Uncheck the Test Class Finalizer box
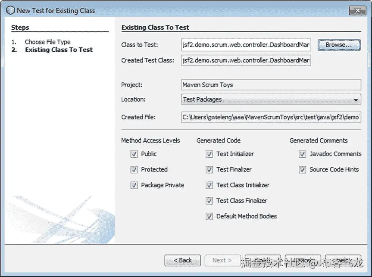Screen dimensions: 372x277 click(x=209, y=200)
